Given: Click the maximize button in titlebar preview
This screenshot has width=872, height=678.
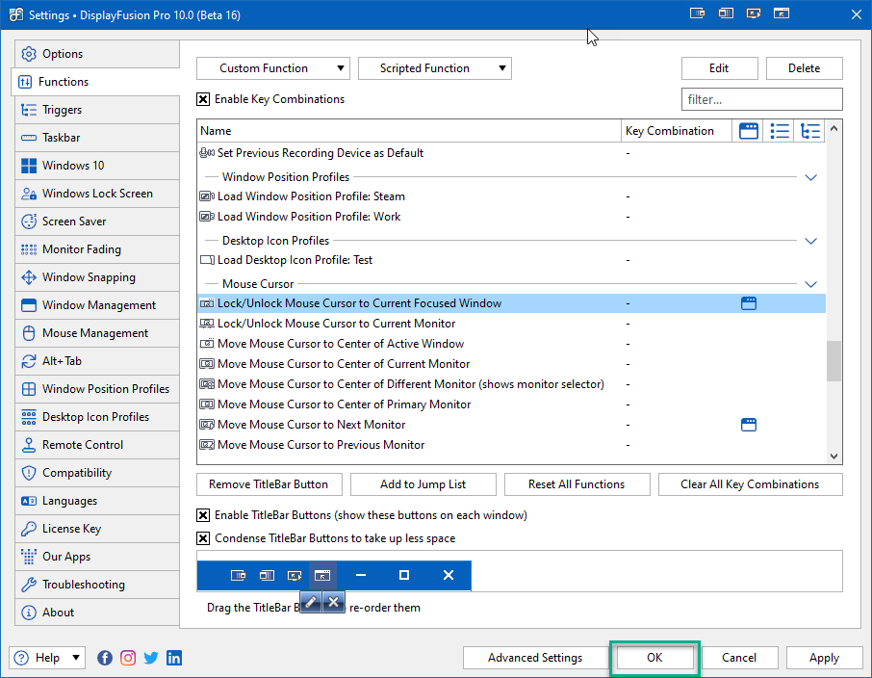Looking at the screenshot, I should tap(404, 575).
